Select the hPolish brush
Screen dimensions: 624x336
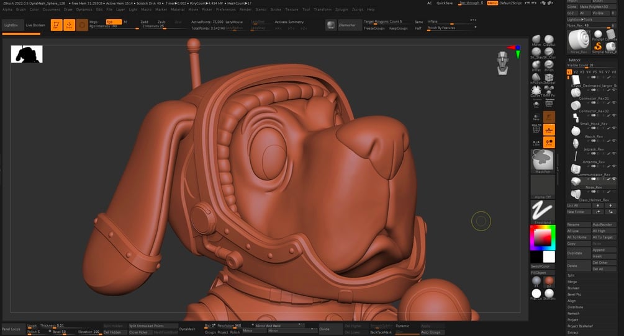click(536, 78)
